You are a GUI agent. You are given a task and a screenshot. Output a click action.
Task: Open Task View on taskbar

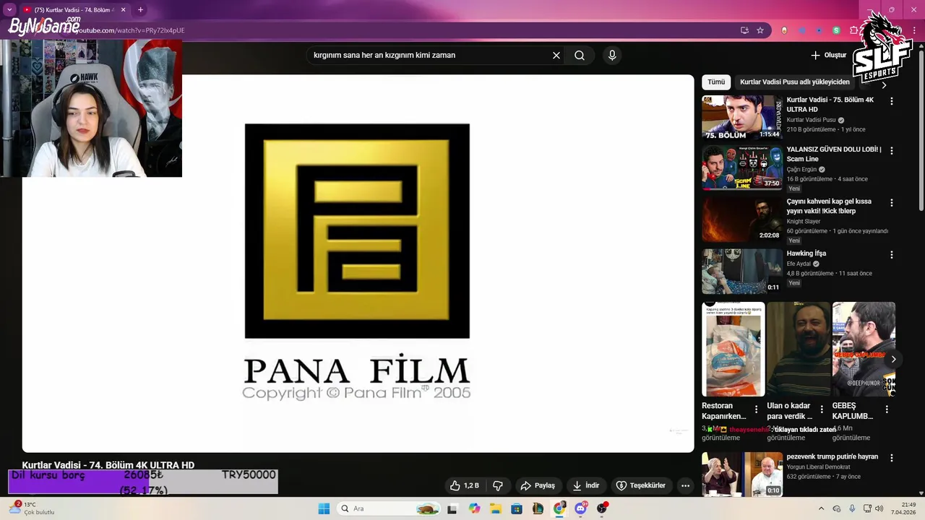click(452, 508)
